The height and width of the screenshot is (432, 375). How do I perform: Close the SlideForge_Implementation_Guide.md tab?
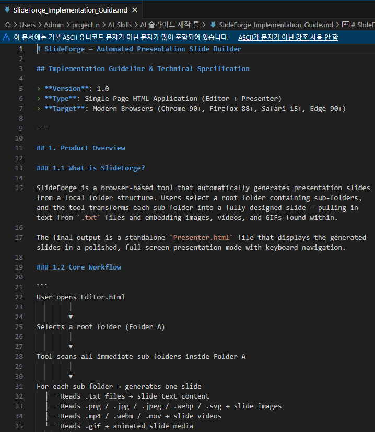pyautogui.click(x=135, y=10)
